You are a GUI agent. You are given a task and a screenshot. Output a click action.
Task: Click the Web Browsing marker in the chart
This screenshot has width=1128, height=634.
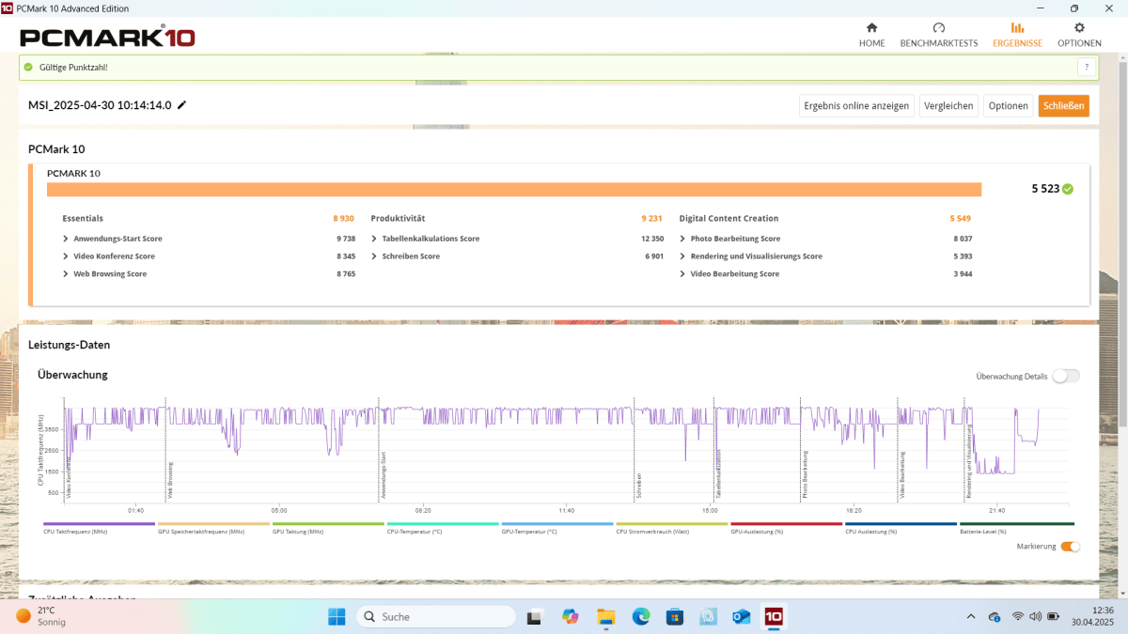pos(170,479)
